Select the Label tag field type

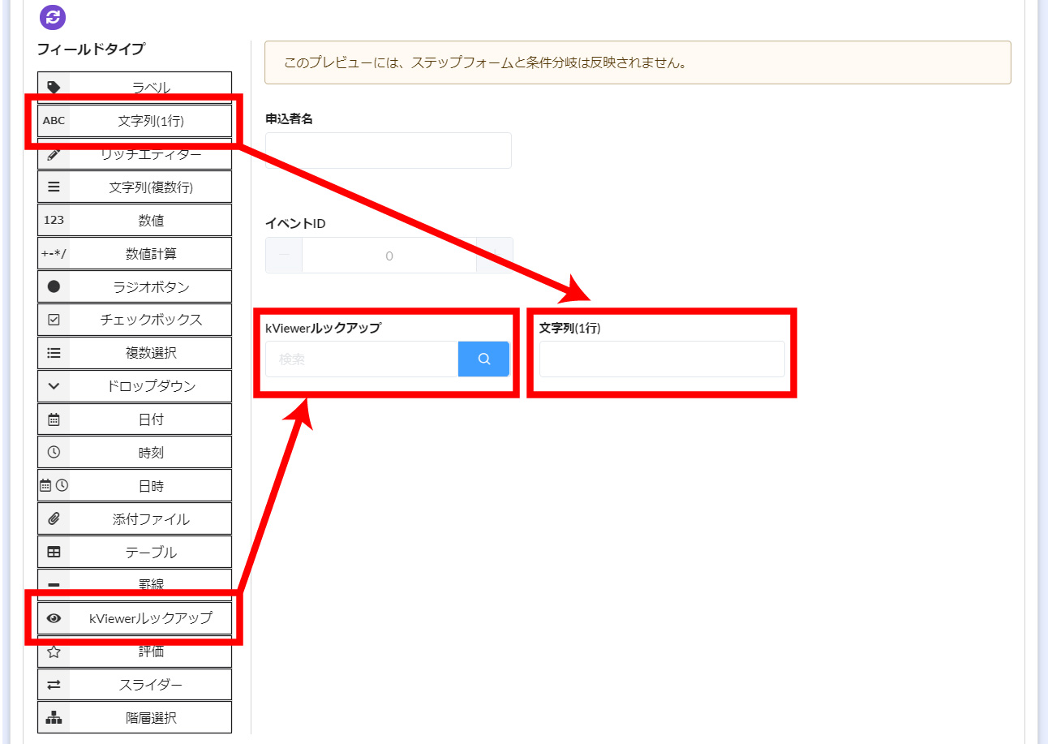pyautogui.click(x=135, y=87)
